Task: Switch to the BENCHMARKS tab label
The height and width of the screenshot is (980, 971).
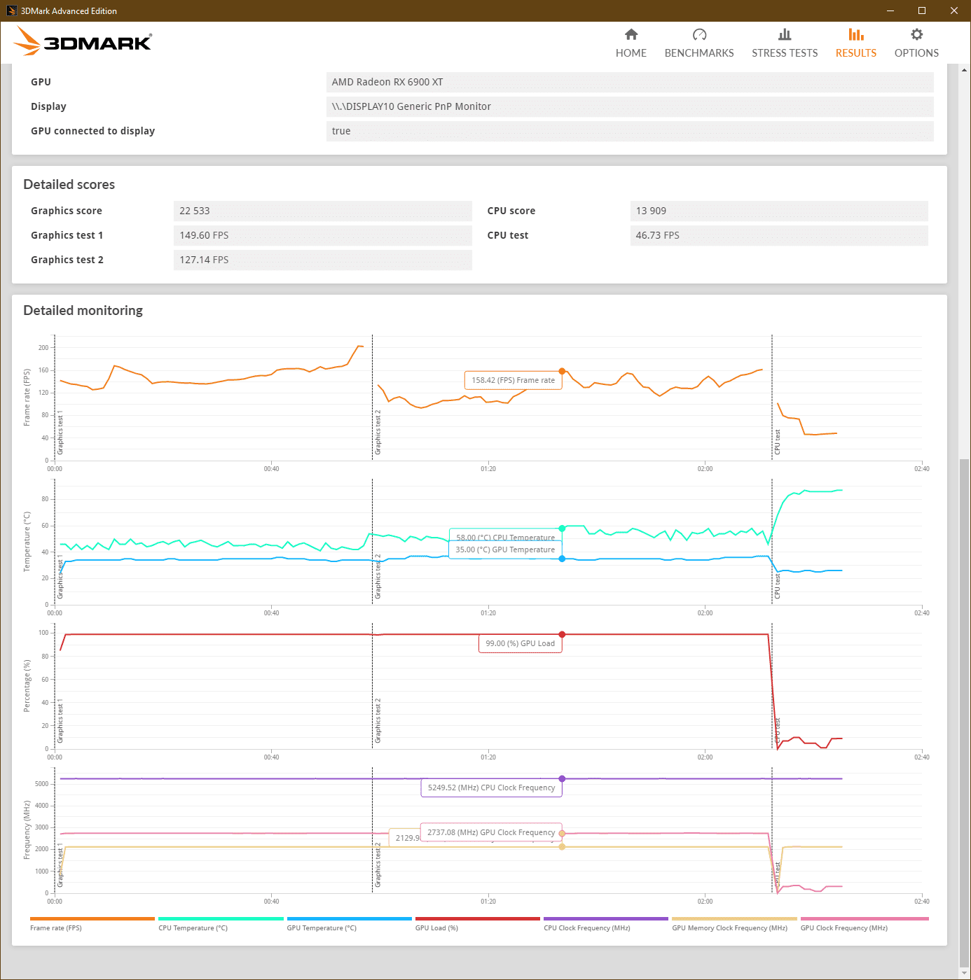Action: tap(699, 53)
